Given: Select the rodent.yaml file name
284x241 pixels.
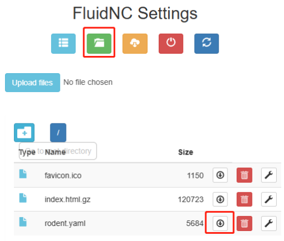Looking at the screenshot, I should pos(65,223).
